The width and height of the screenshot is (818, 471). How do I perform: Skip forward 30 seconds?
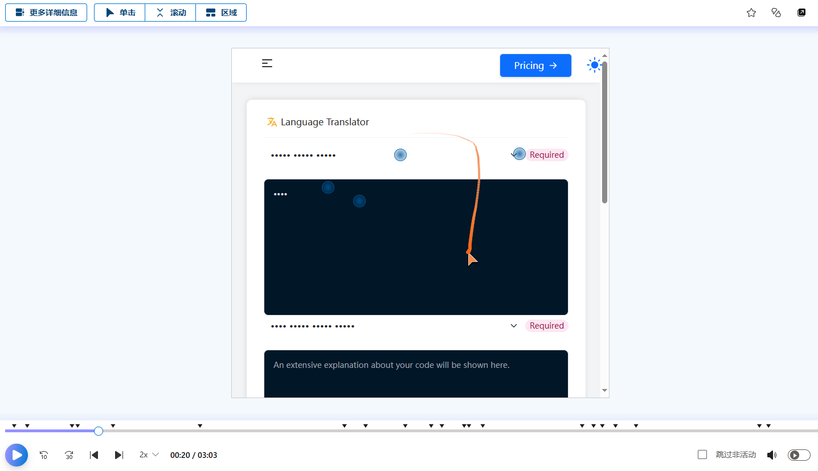tap(69, 455)
